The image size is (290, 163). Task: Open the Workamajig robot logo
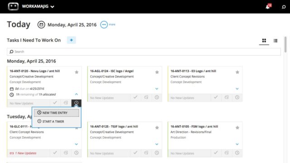(13, 6)
